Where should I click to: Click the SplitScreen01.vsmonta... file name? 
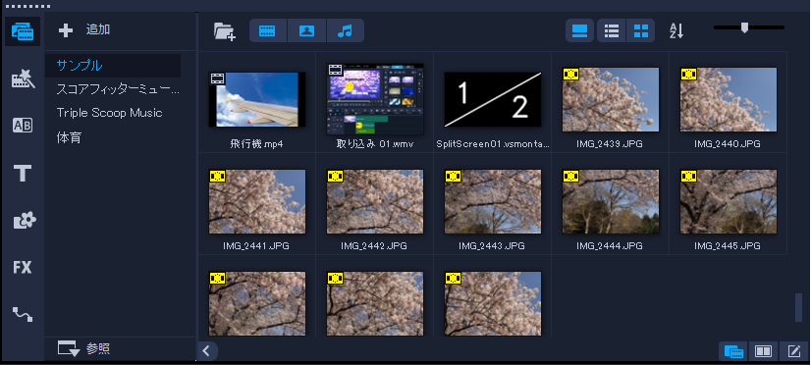click(x=493, y=144)
